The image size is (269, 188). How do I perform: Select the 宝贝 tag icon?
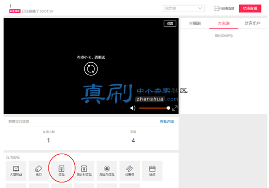pyautogui.click(x=38, y=169)
